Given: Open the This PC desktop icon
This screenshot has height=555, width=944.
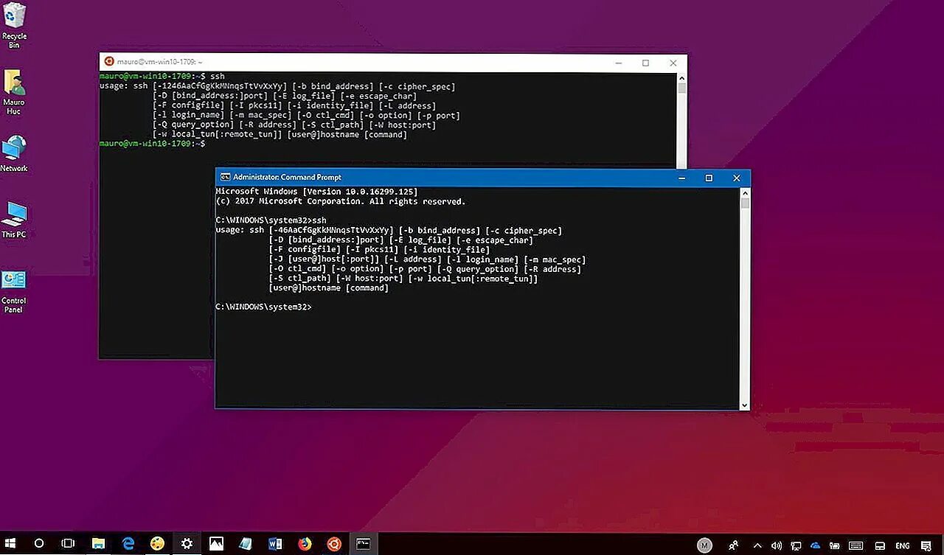Looking at the screenshot, I should pyautogui.click(x=14, y=220).
